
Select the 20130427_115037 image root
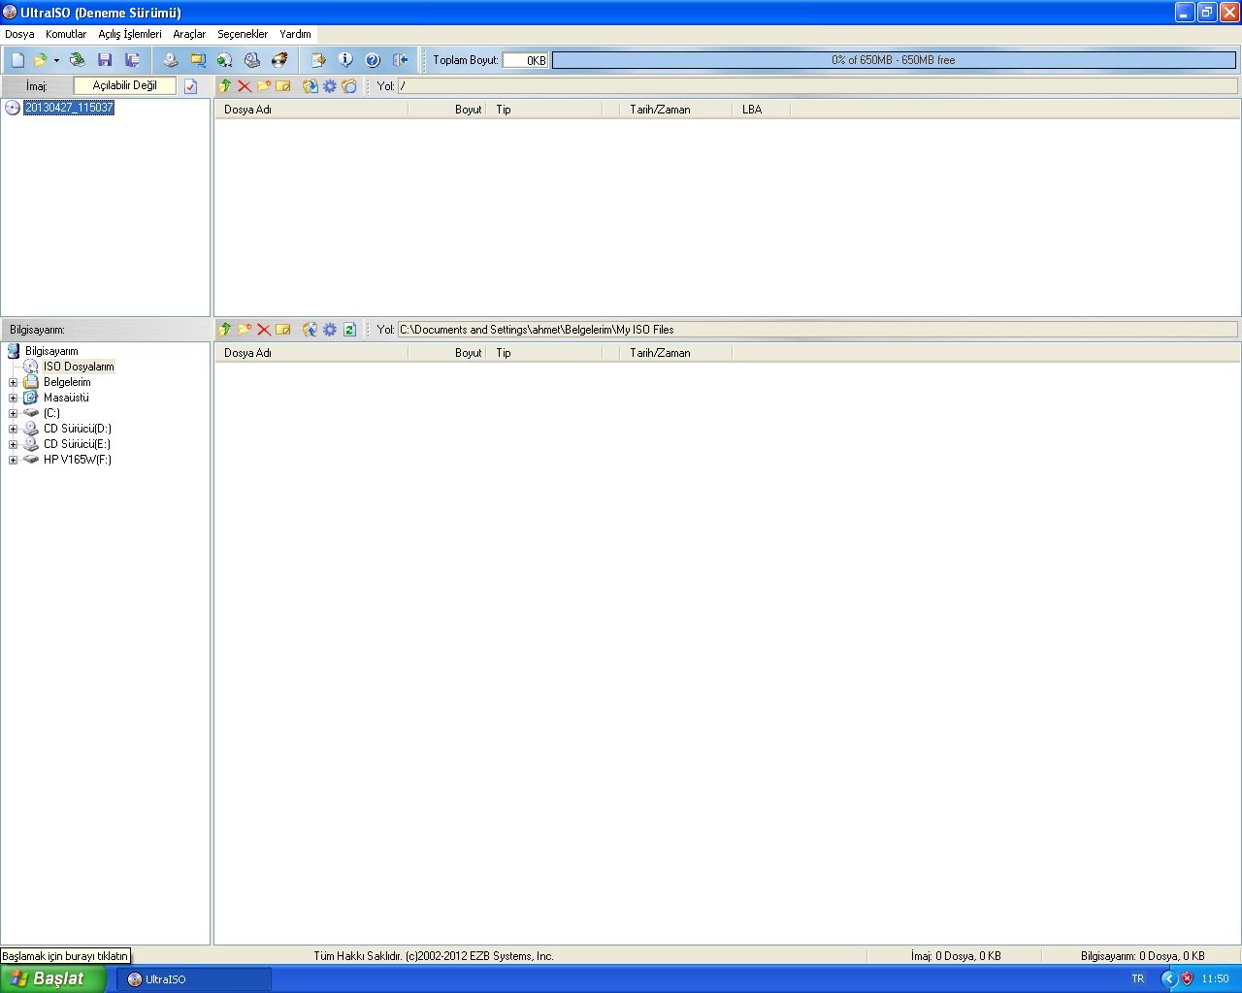(x=69, y=108)
